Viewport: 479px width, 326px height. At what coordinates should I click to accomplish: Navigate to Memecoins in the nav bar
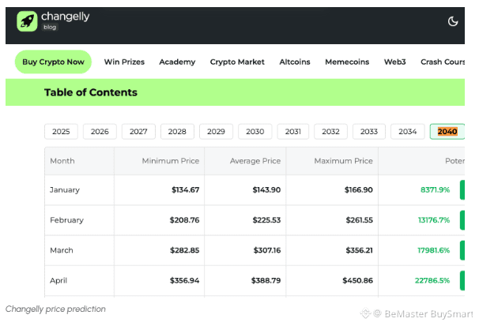(x=347, y=62)
